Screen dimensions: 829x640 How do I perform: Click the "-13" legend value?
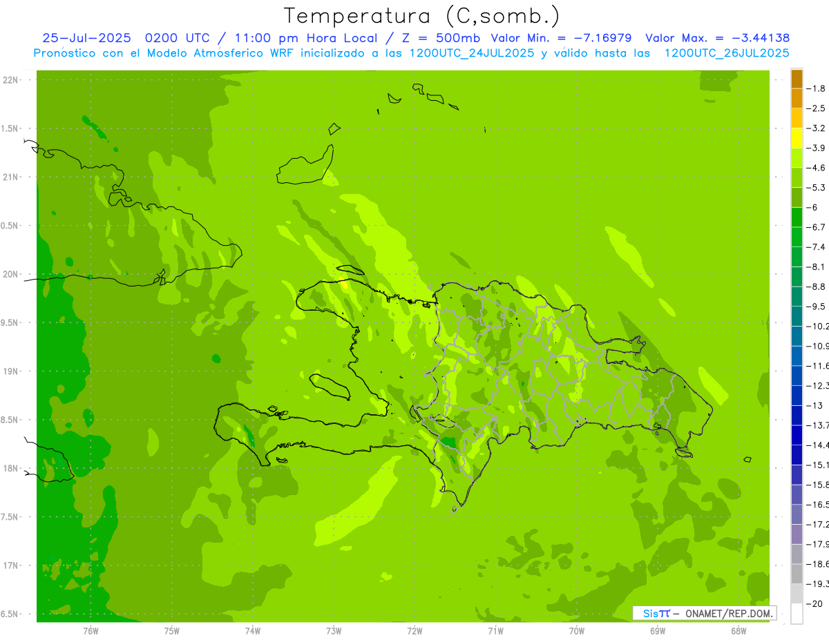(814, 405)
